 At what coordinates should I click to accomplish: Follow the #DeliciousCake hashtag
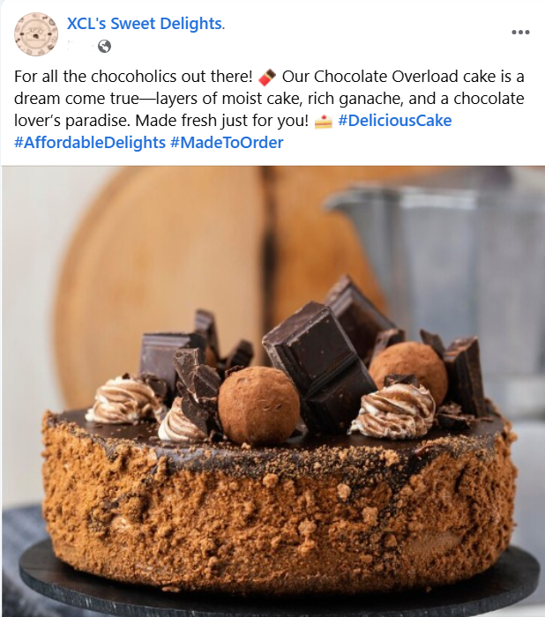[x=394, y=121]
